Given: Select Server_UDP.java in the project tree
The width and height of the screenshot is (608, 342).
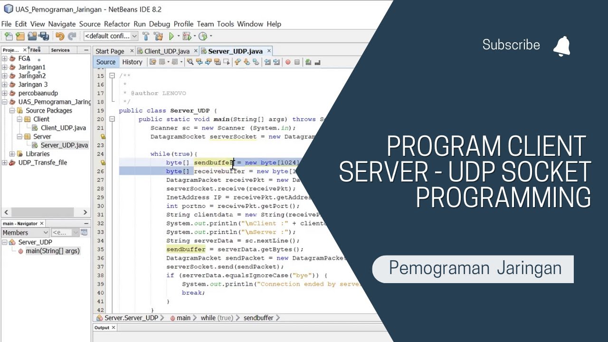Looking at the screenshot, I should (64, 145).
